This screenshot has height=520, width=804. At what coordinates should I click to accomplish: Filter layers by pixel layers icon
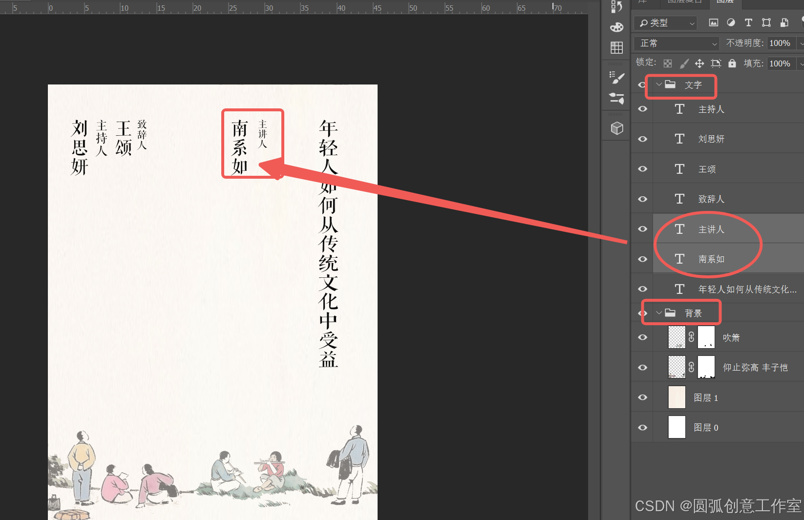714,22
